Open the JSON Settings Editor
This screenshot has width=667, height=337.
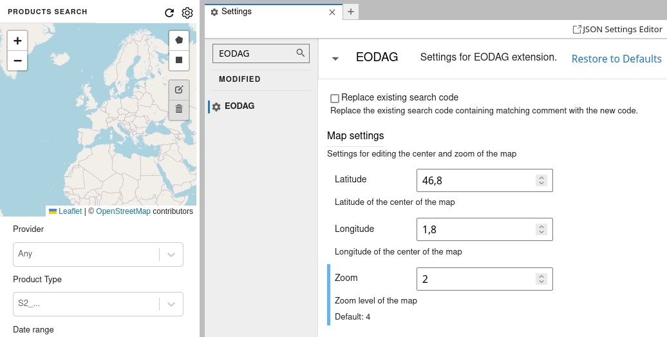tap(617, 30)
